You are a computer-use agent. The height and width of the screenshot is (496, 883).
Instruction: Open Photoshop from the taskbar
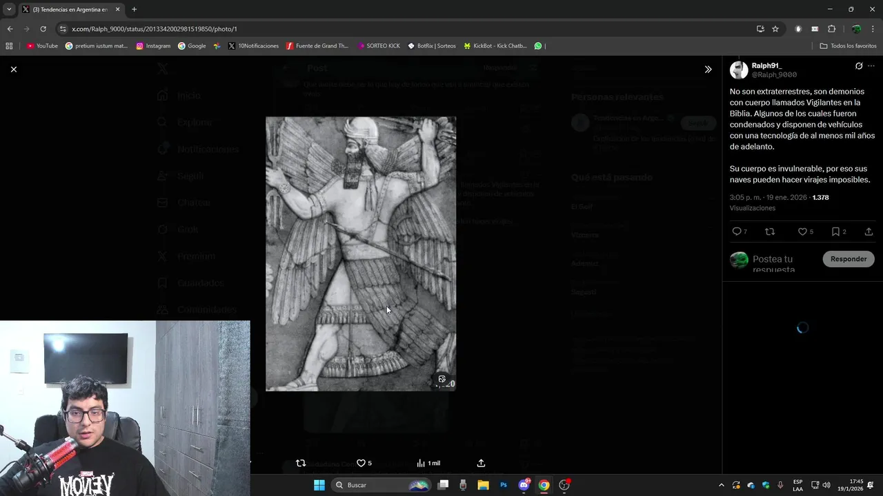(x=504, y=485)
